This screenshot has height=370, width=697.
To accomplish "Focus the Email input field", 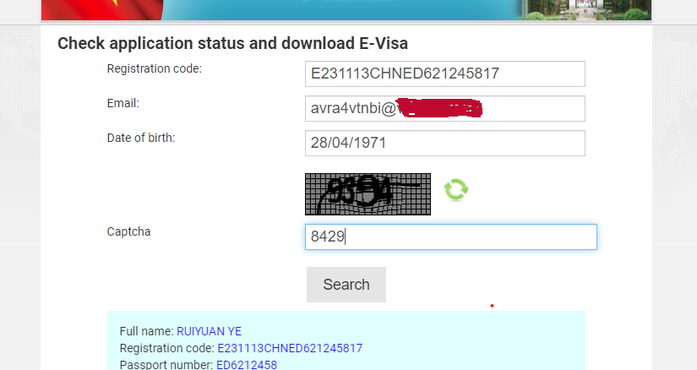I will coord(445,108).
